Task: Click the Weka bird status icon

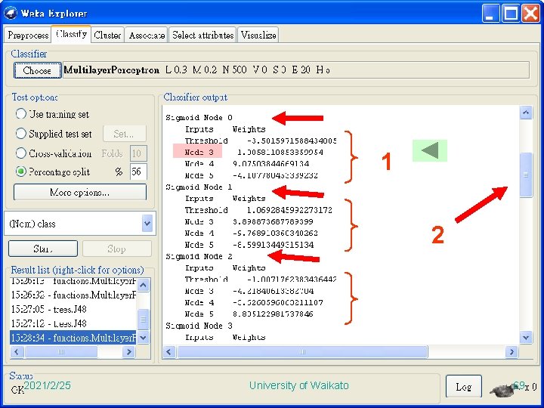Action: coord(502,390)
